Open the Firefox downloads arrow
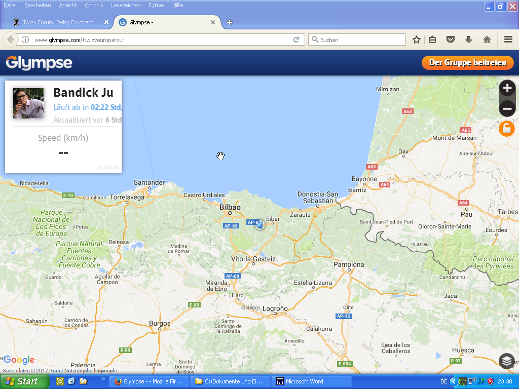The image size is (519, 389). click(x=468, y=40)
